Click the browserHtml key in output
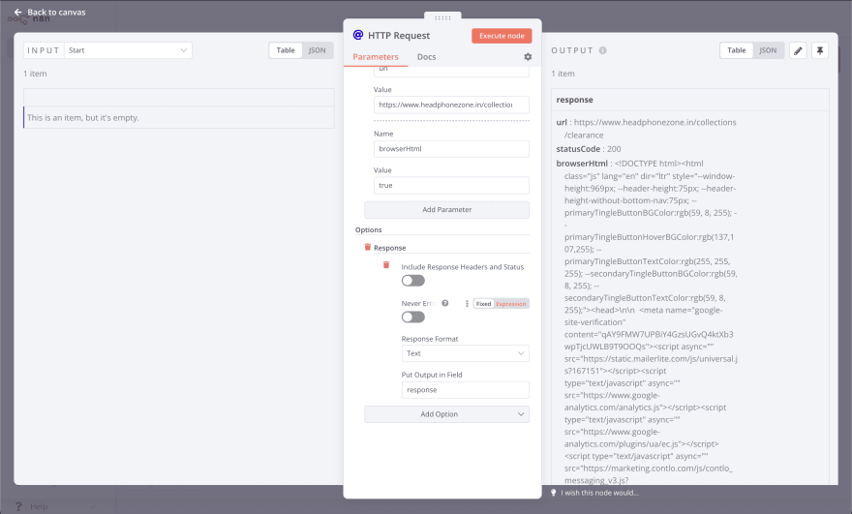Image resolution: width=852 pixels, height=514 pixels. pyautogui.click(x=582, y=164)
